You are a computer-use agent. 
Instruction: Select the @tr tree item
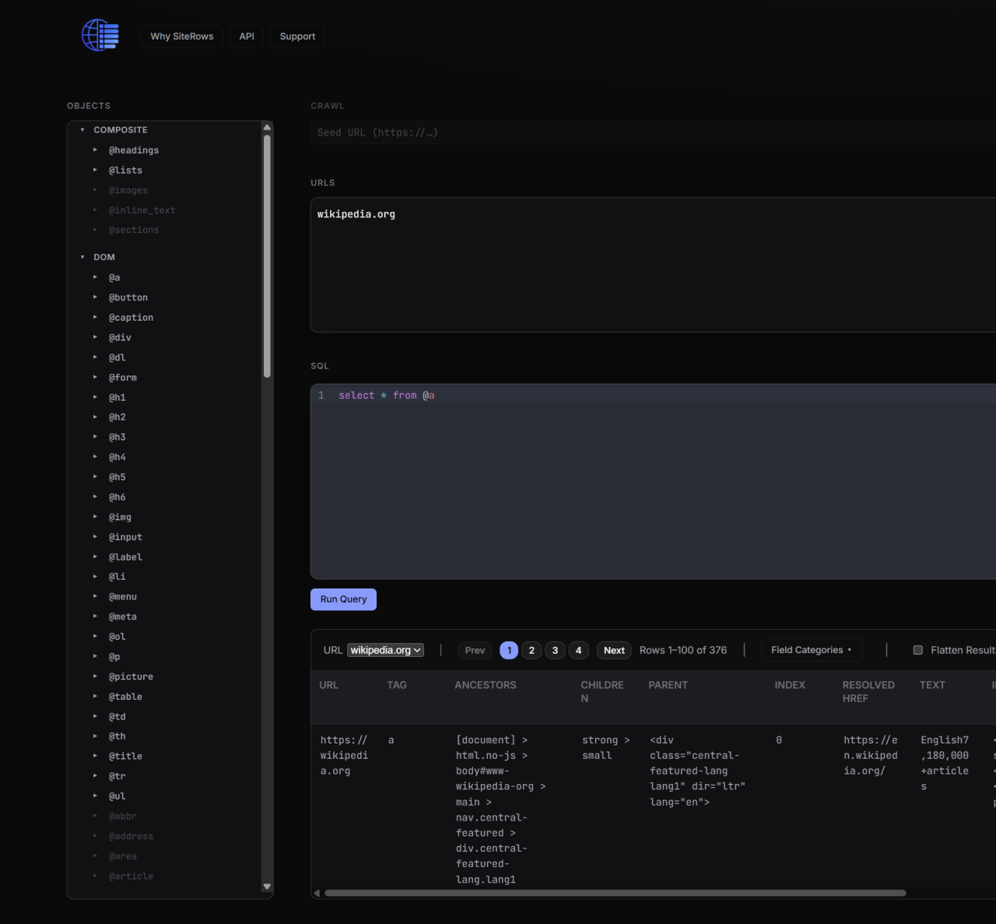(x=117, y=776)
